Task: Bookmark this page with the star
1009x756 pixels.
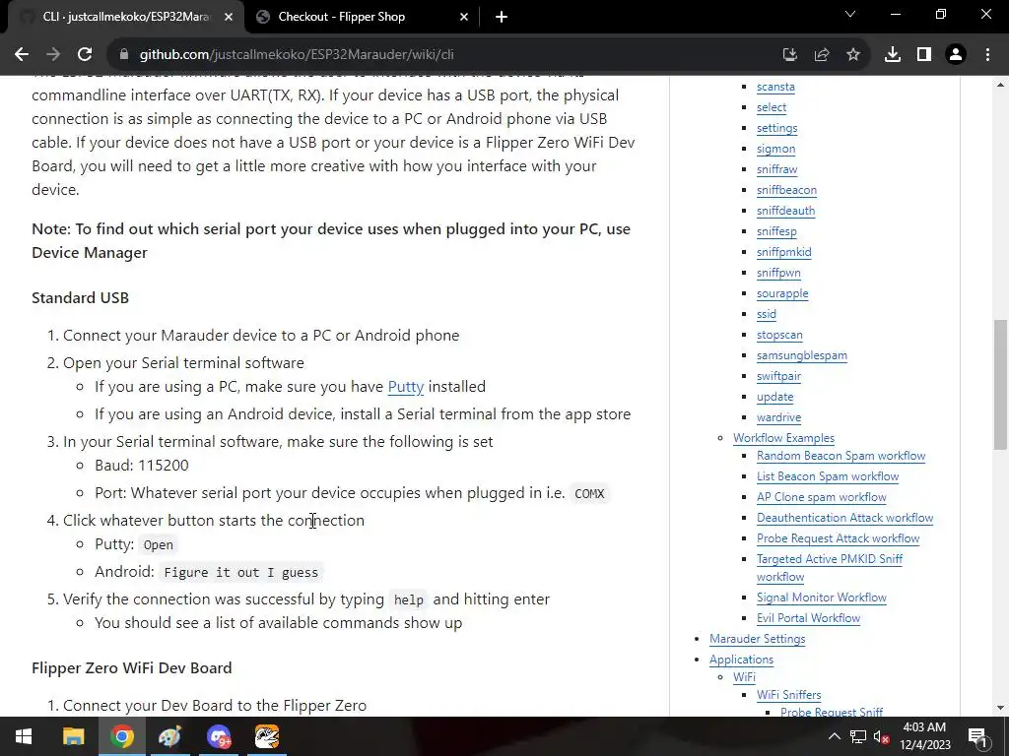Action: (x=853, y=55)
